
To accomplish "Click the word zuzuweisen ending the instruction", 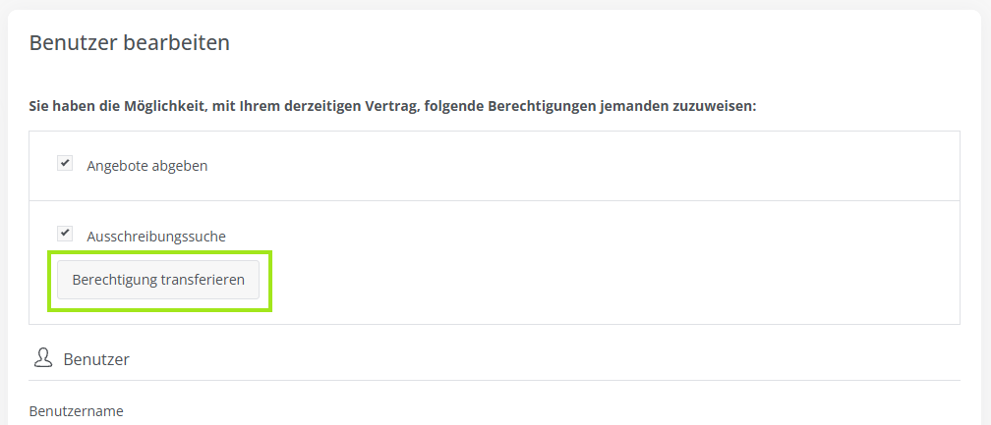I will pos(715,105).
